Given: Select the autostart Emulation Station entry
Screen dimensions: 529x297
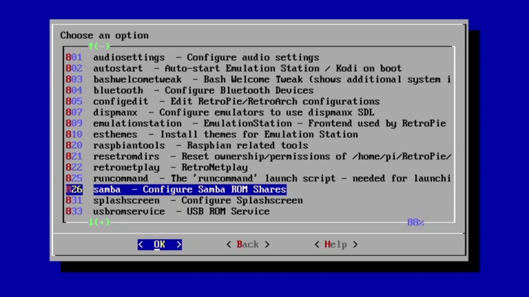Looking at the screenshot, I should [234, 69].
